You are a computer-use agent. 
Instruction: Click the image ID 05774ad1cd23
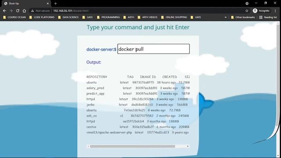(x=158, y=133)
